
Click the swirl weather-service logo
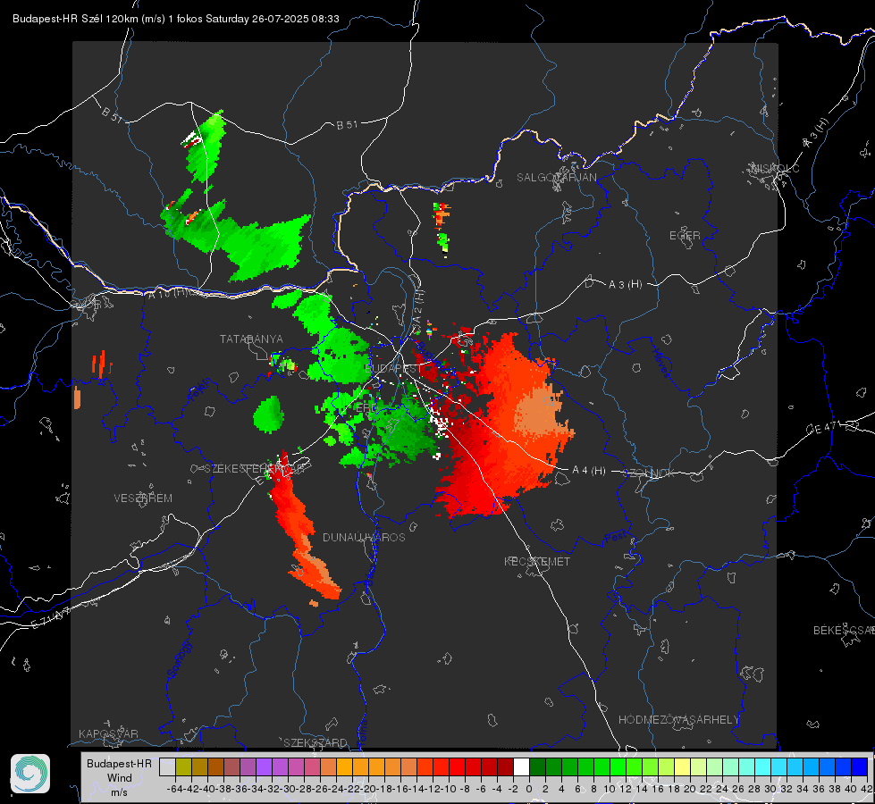pos(30,774)
